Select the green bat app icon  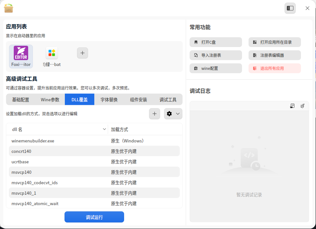tap(52, 56)
